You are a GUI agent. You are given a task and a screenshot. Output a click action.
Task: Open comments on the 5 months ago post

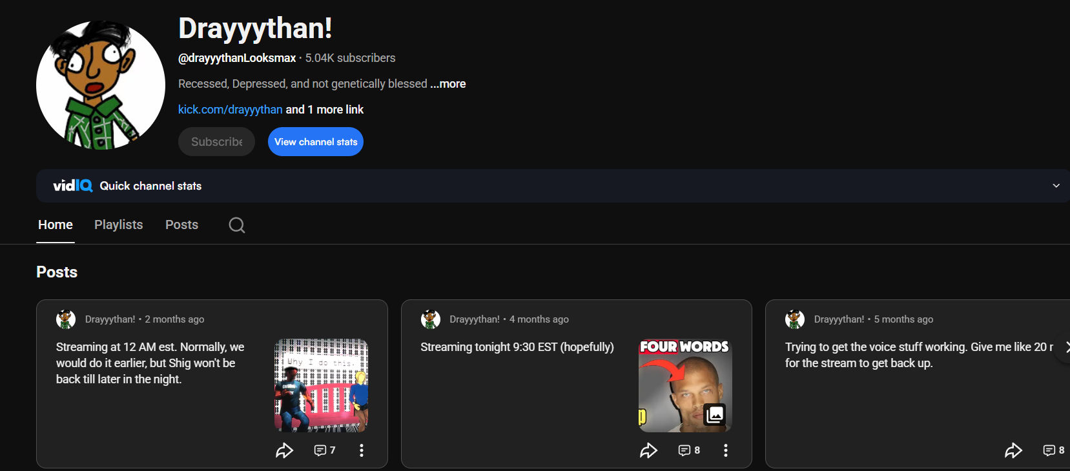(1053, 450)
